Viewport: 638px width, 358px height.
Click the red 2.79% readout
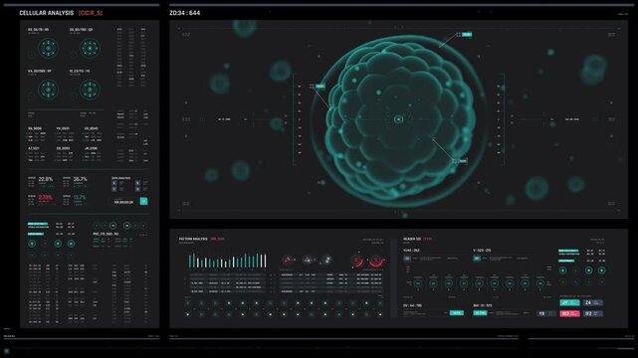(x=45, y=198)
